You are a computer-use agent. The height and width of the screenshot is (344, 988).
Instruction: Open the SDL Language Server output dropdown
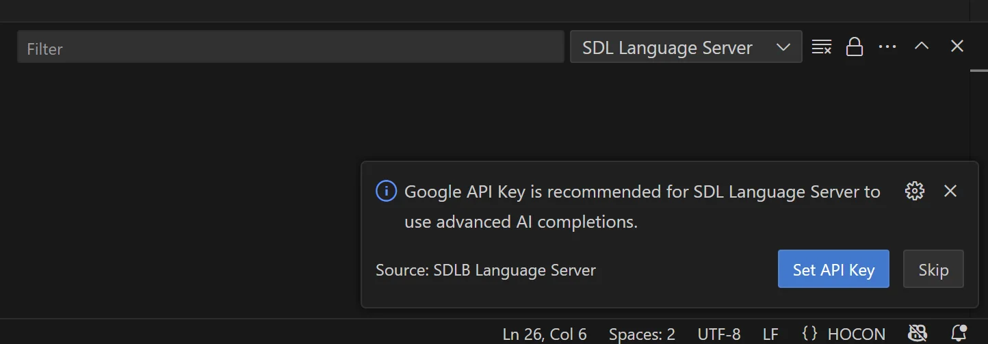[x=686, y=47]
